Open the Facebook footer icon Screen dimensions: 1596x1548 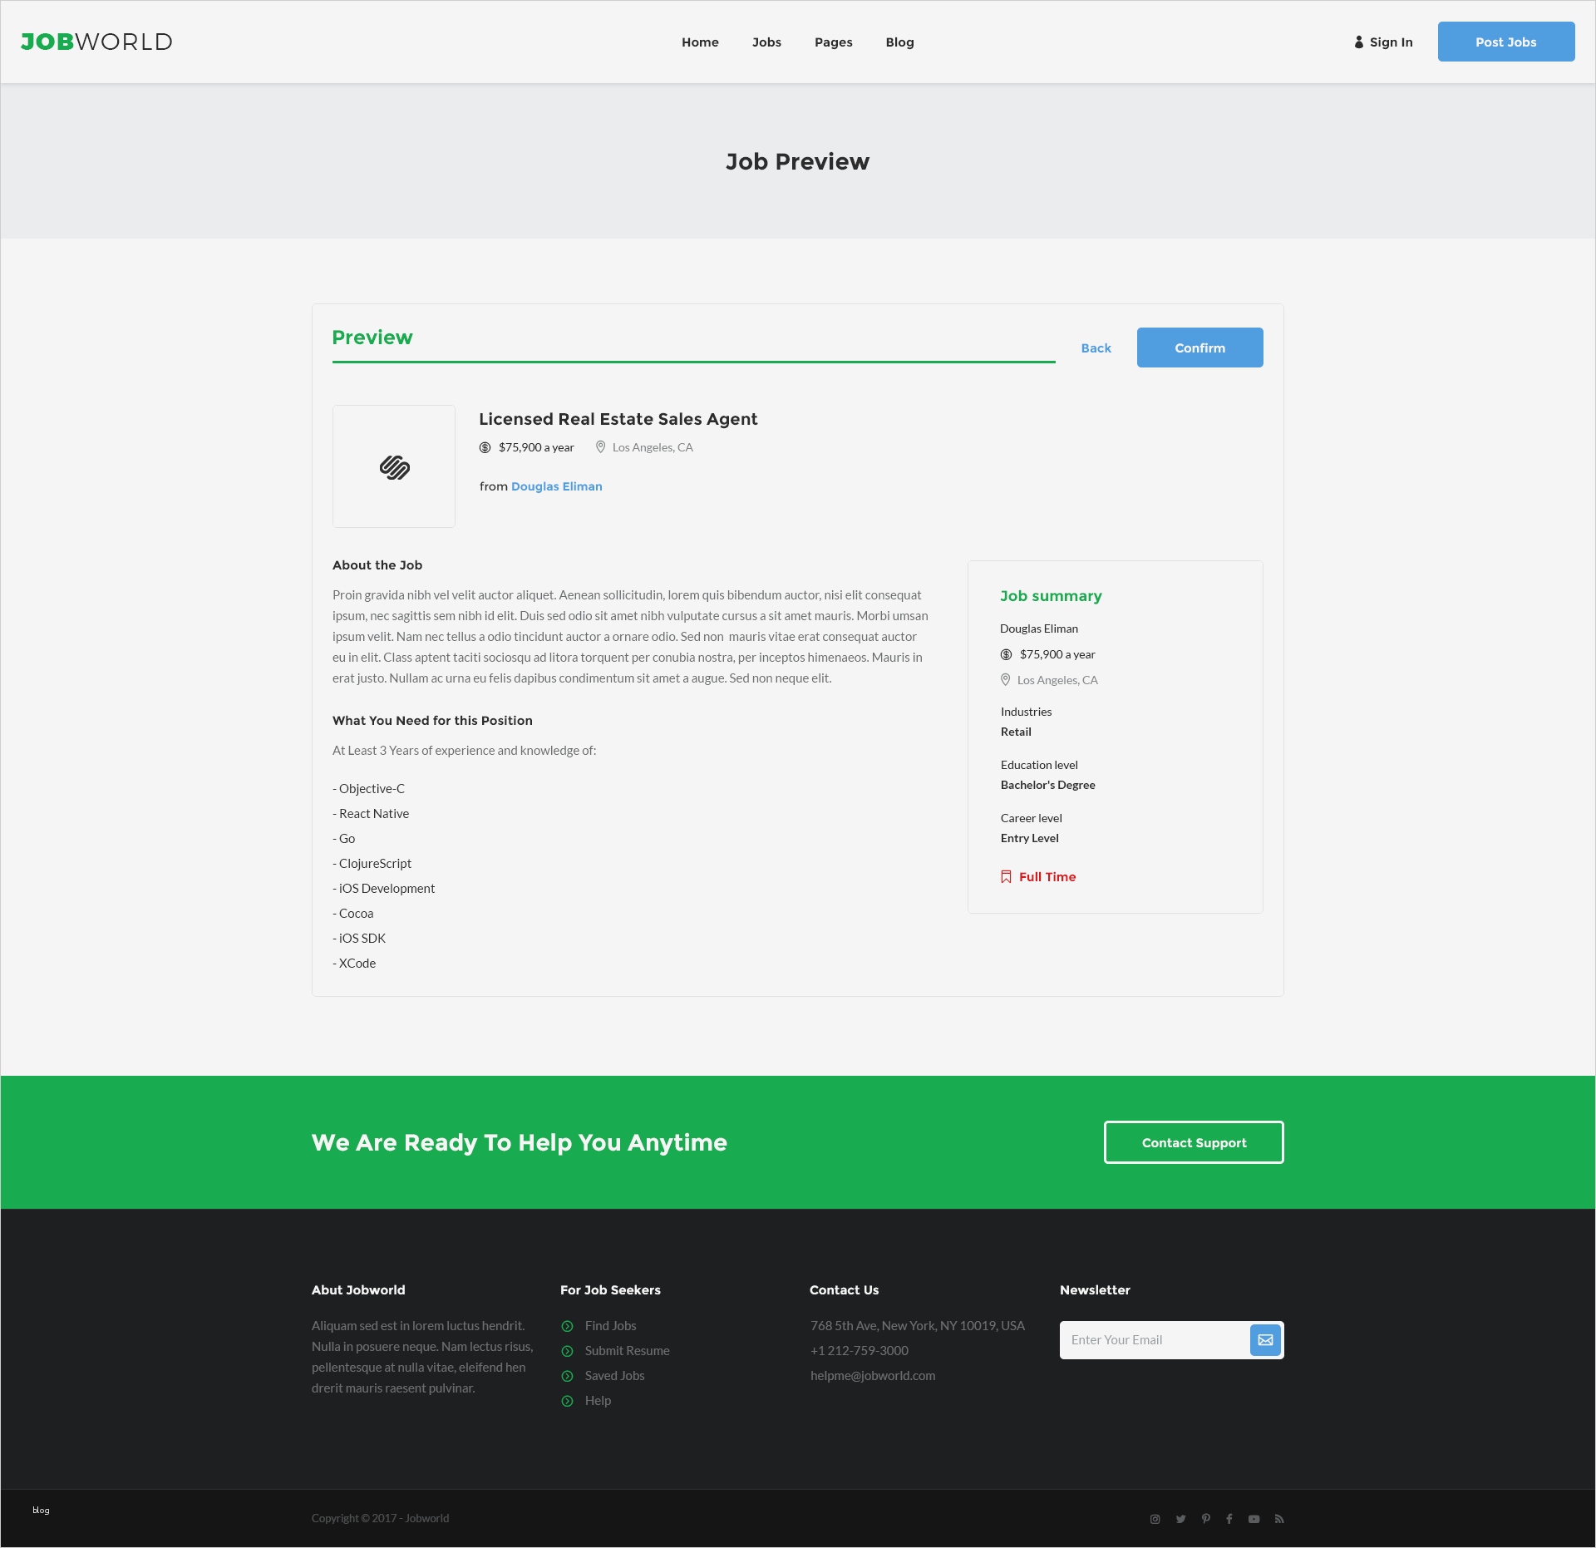pyautogui.click(x=1229, y=1519)
